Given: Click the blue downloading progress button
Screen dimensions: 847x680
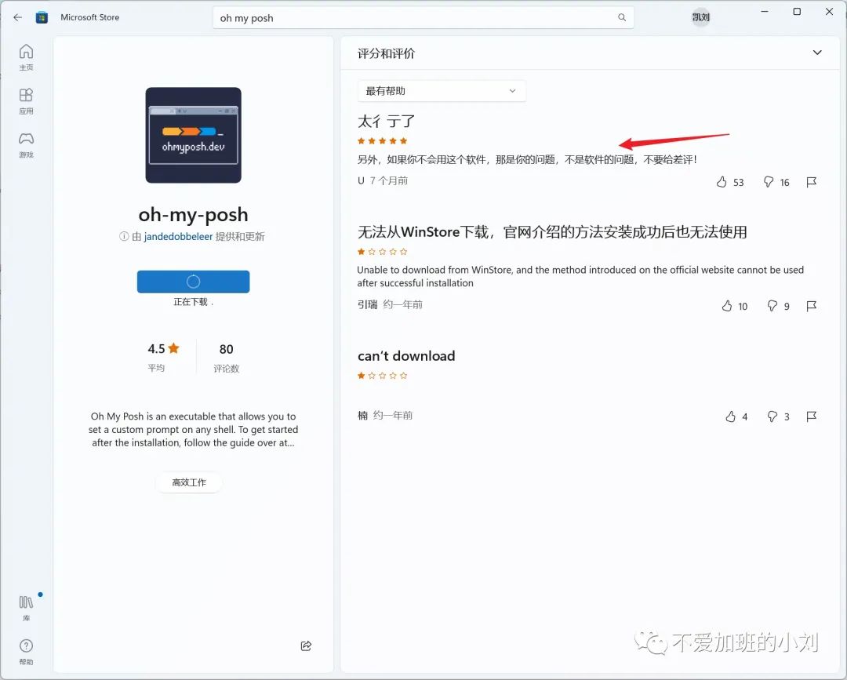Looking at the screenshot, I should [x=194, y=282].
